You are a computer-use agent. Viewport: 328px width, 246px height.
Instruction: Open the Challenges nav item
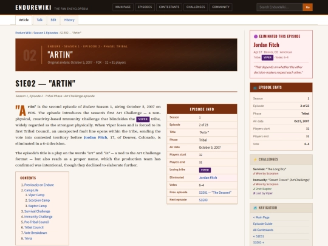pos(196,7)
